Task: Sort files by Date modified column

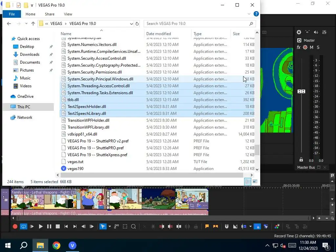Action: [158, 34]
